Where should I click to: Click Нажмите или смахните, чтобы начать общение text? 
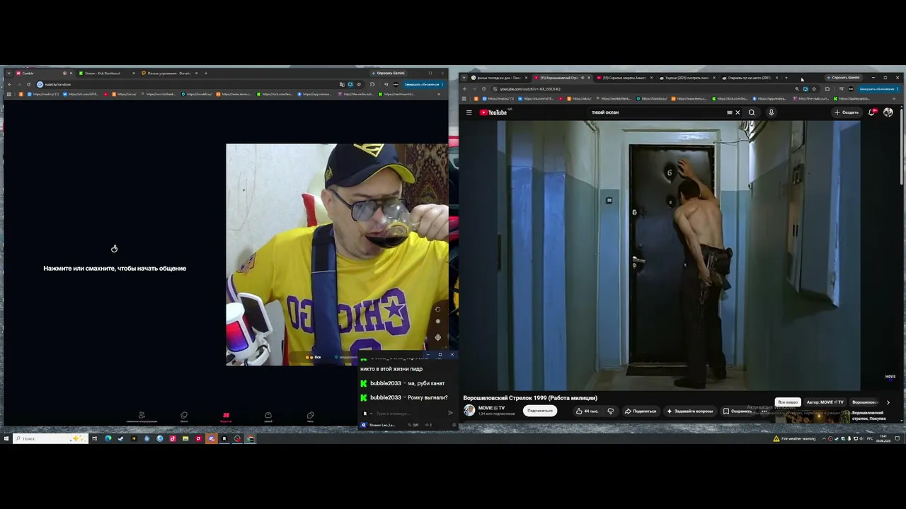(115, 269)
